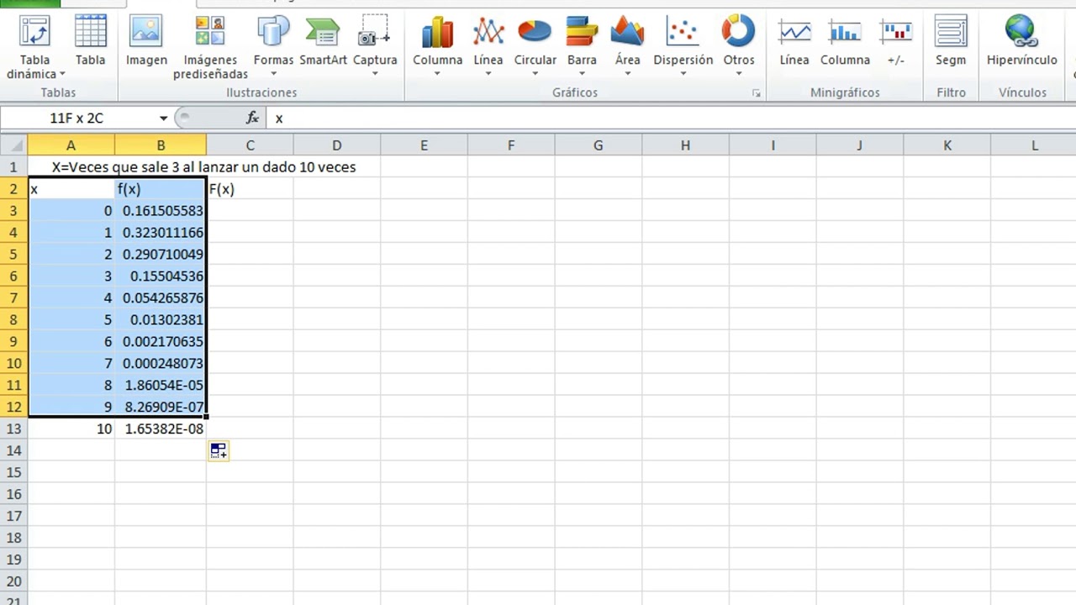This screenshot has width=1076, height=605.
Task: Click cell with value 0.323011166
Action: (161, 233)
